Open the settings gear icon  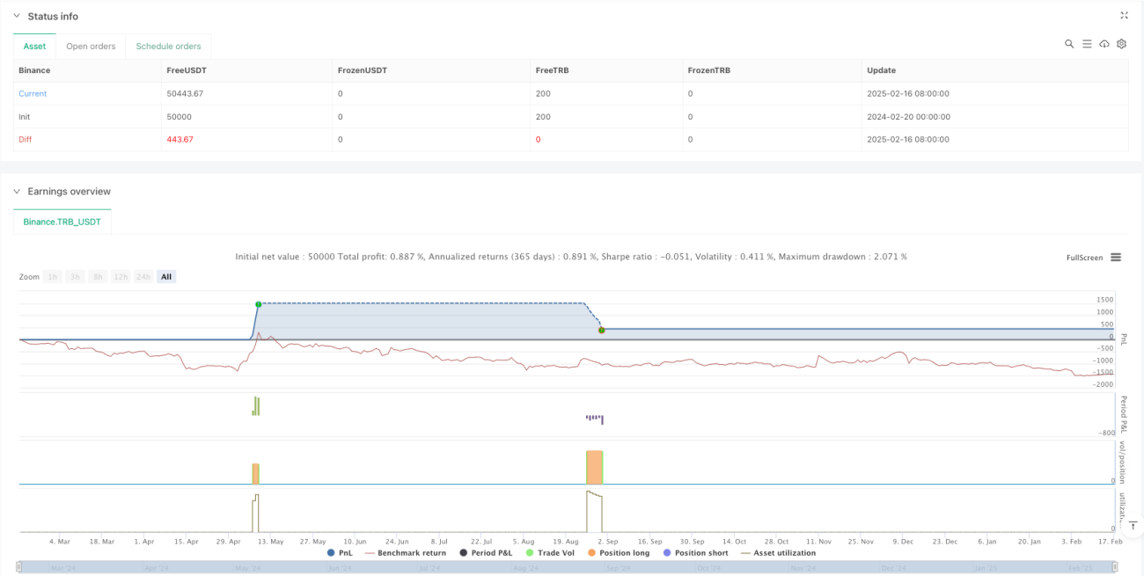1121,44
